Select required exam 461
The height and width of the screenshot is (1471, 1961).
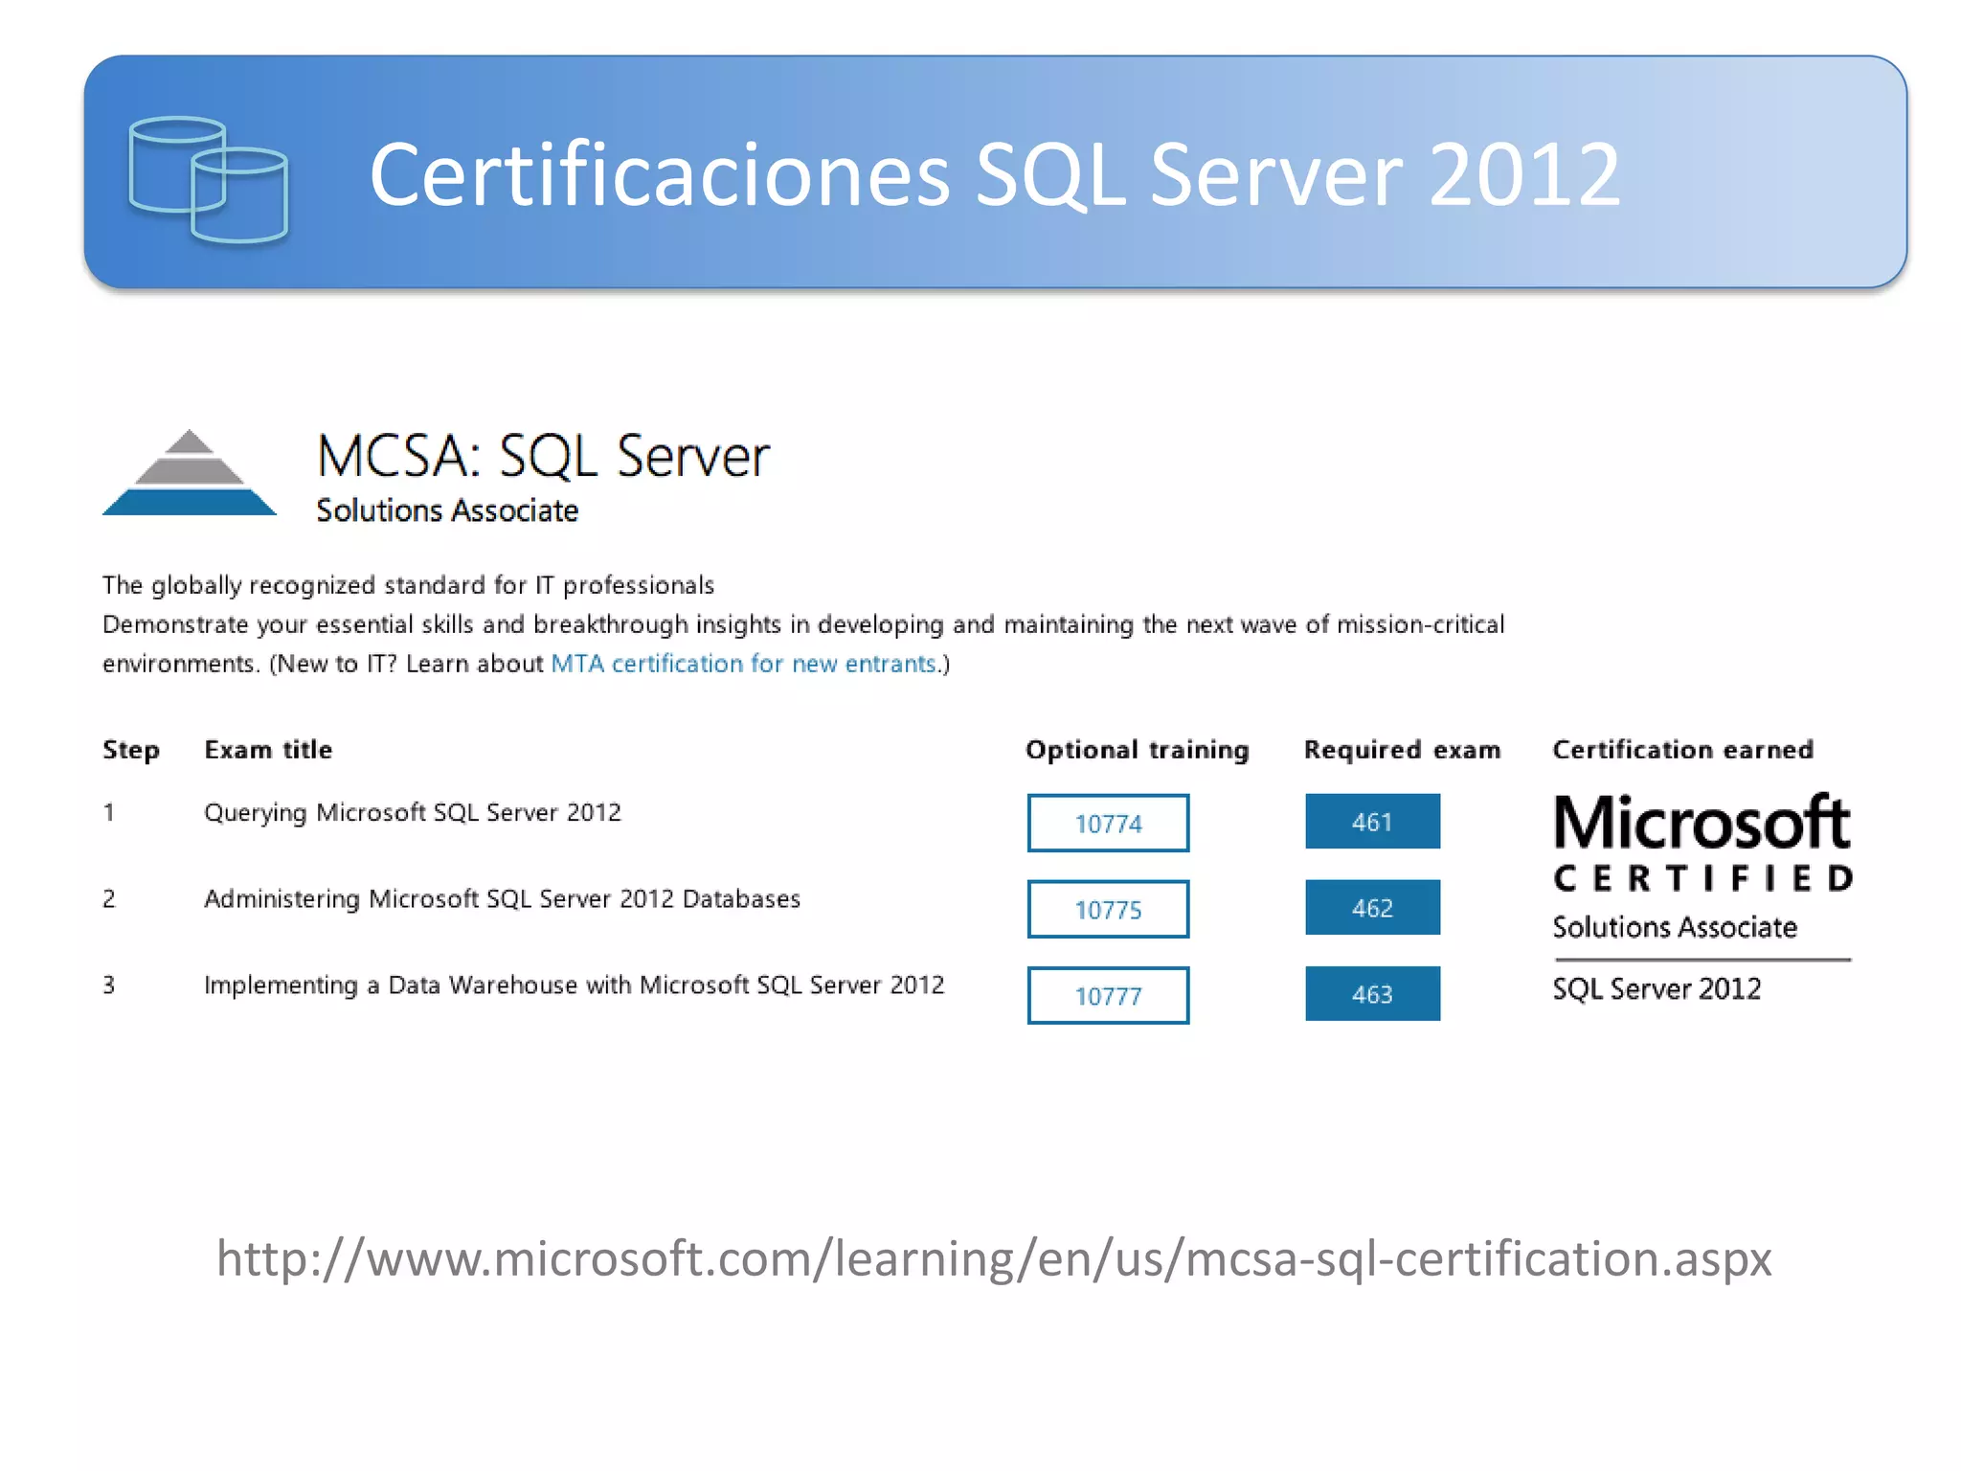(x=1372, y=821)
